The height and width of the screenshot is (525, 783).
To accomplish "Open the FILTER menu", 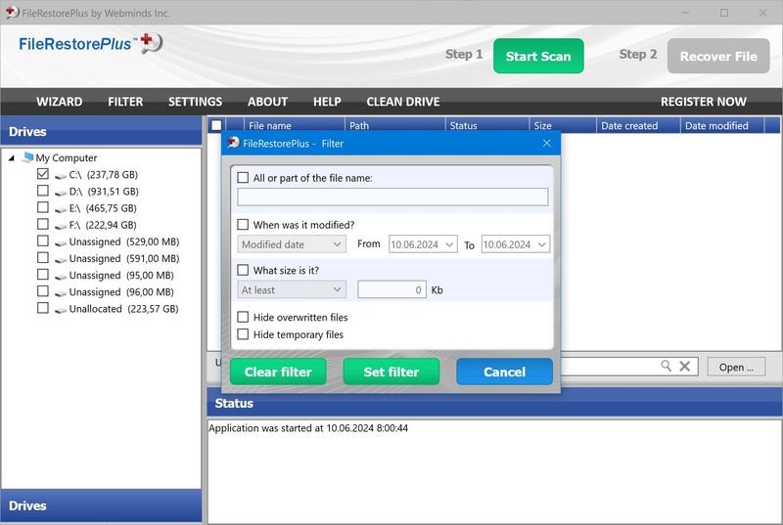I will (x=125, y=102).
